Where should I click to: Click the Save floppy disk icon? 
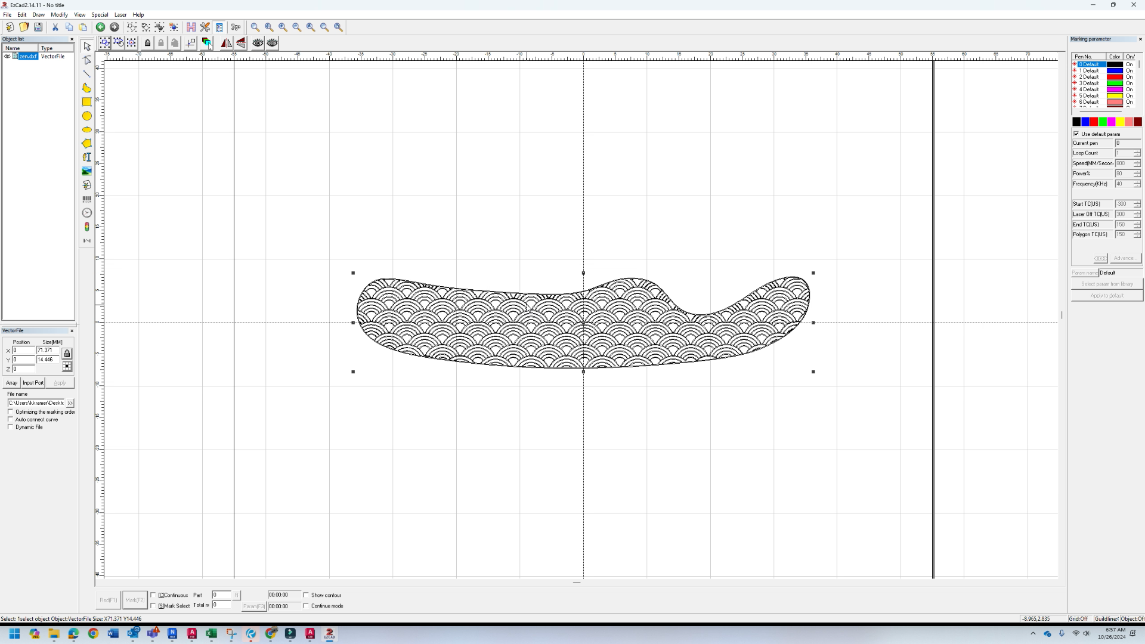[38, 27]
